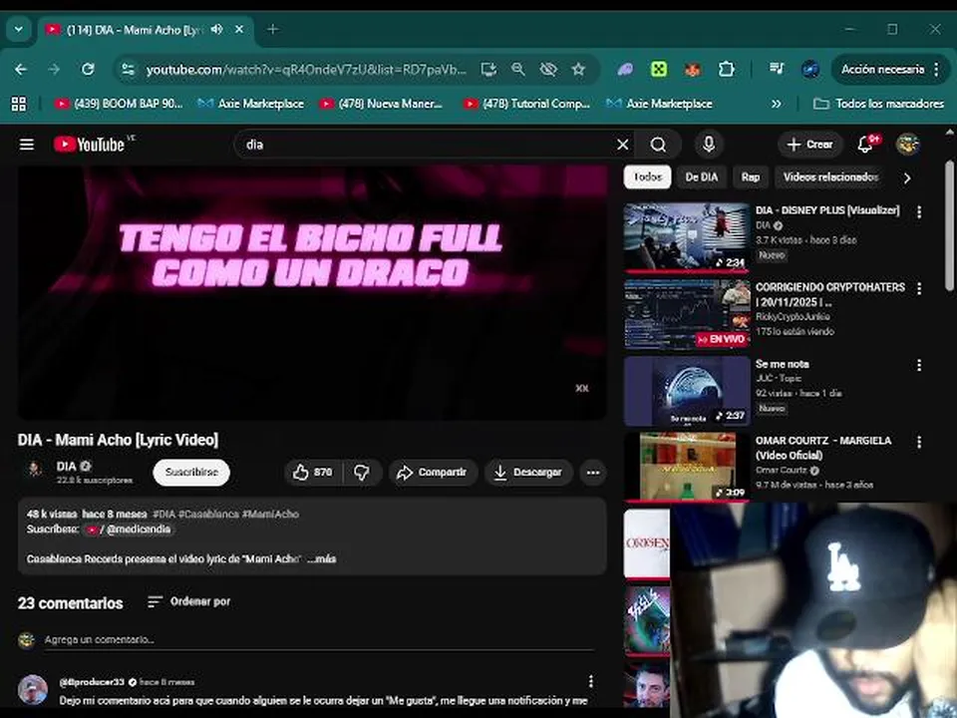The width and height of the screenshot is (957, 718).
Task: Click the magnifier search button
Action: tap(658, 145)
